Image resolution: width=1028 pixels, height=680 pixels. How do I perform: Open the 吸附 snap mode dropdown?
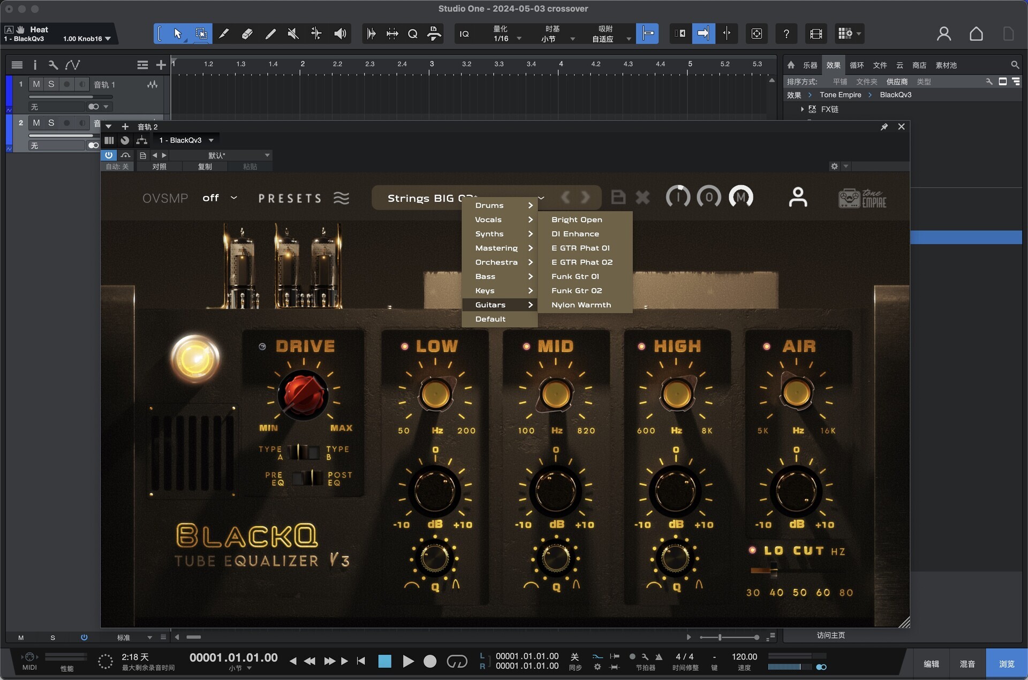pos(611,34)
